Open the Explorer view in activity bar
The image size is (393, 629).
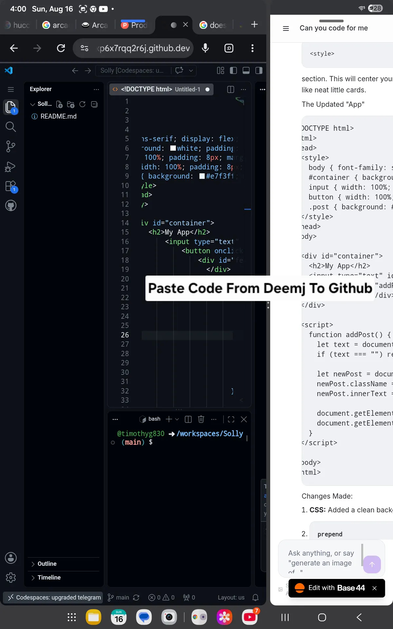11,107
